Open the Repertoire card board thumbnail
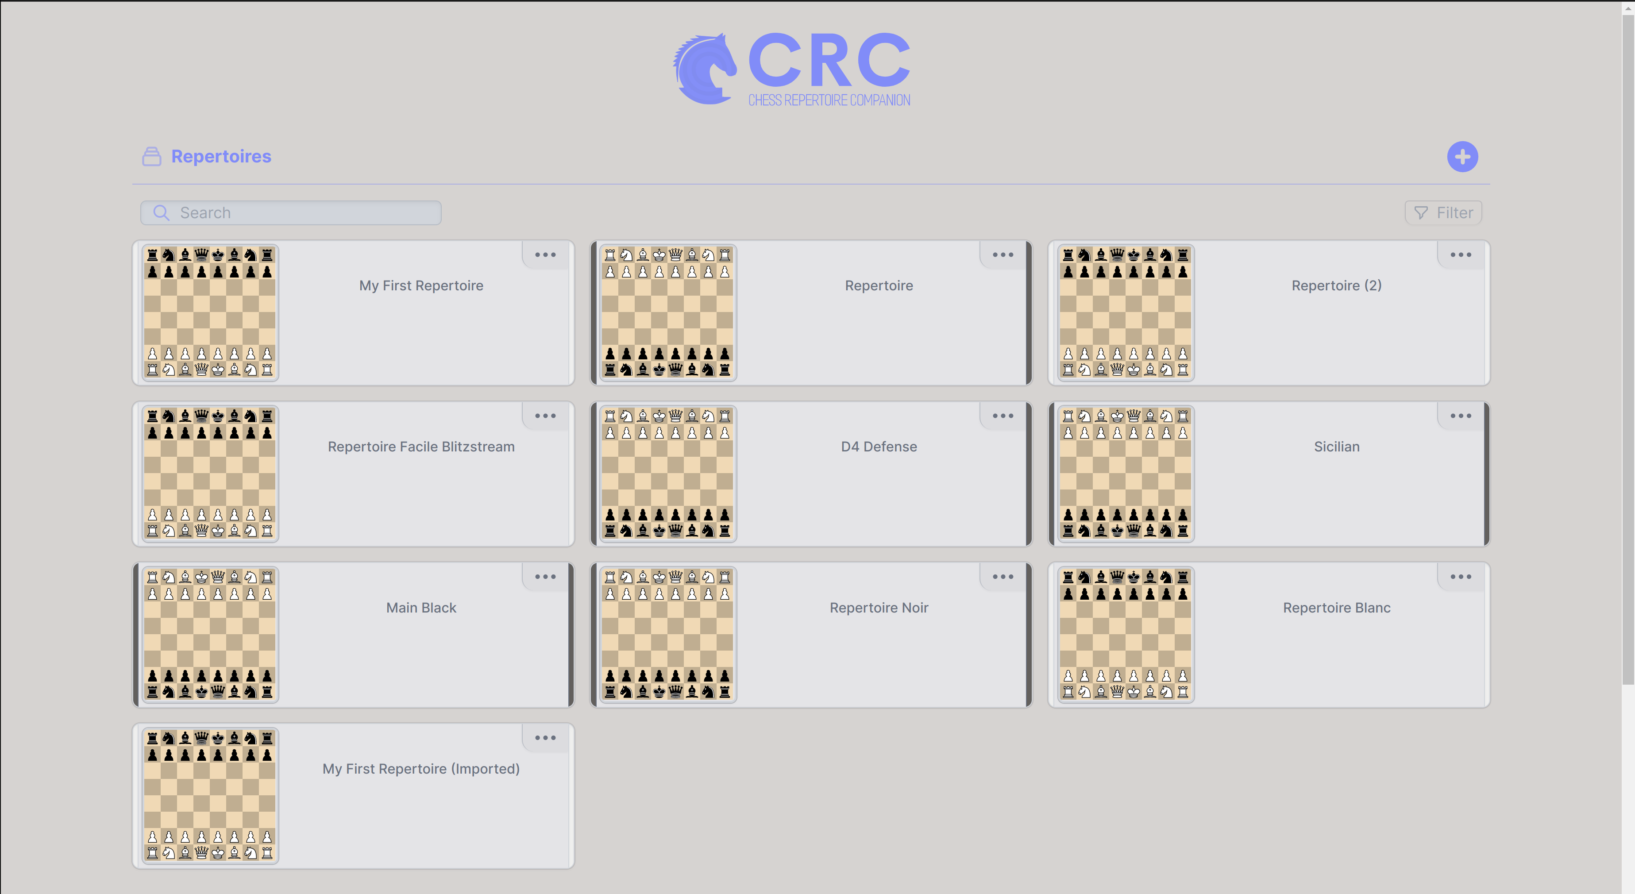The width and height of the screenshot is (1635, 894). pos(668,313)
